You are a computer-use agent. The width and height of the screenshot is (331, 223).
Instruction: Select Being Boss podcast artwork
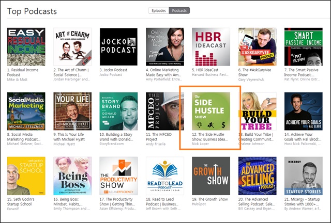[x=72, y=176]
